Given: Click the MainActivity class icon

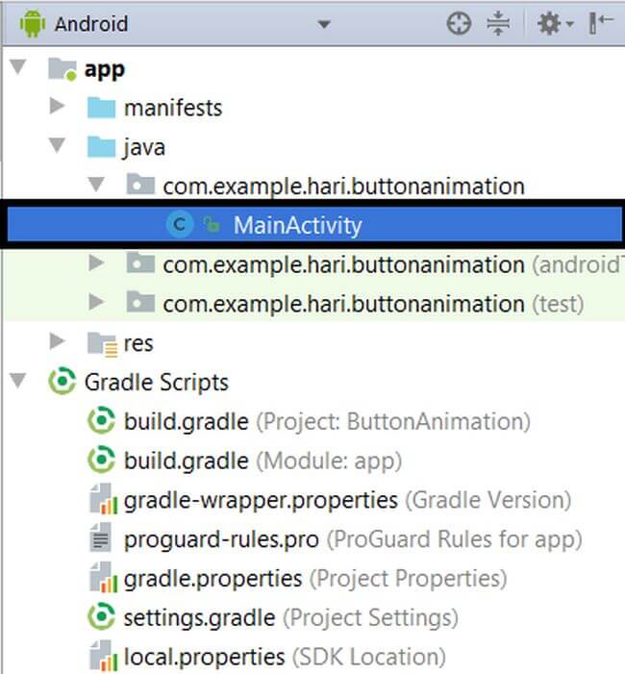Looking at the screenshot, I should click(179, 226).
